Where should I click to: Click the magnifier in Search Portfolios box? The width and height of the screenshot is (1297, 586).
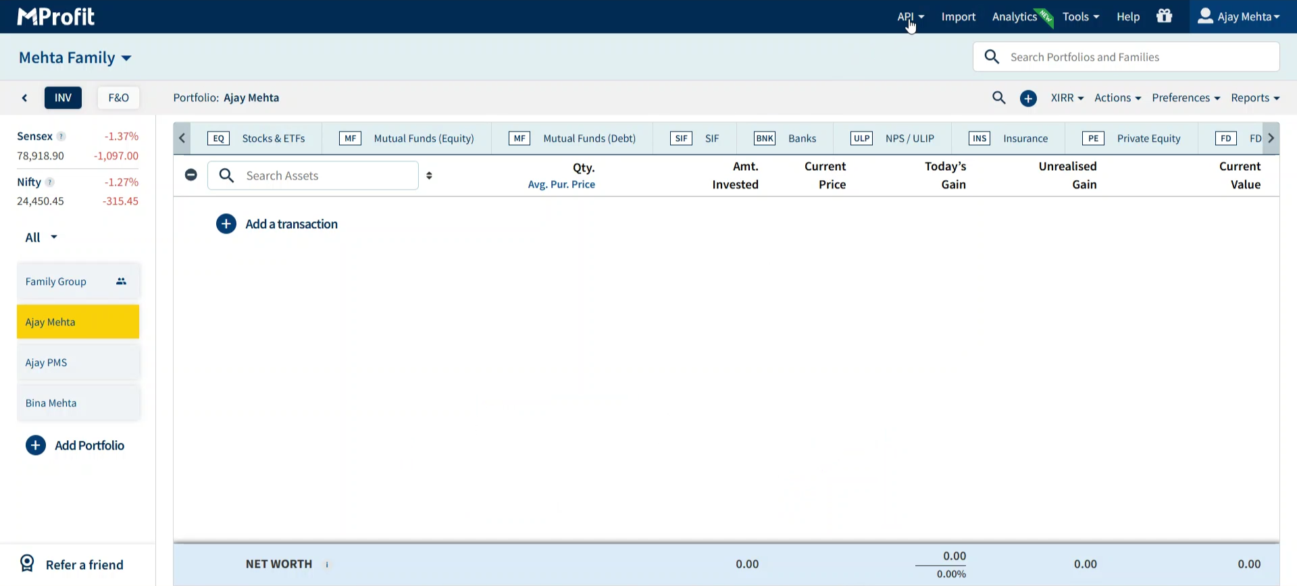(x=992, y=57)
